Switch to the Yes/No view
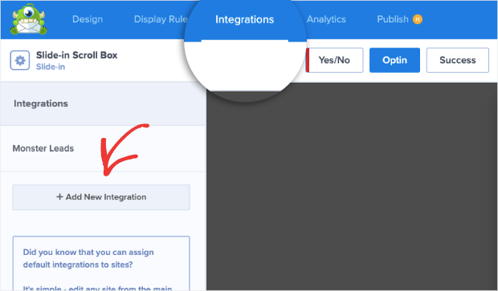Screen dimensions: 498x291 tap(334, 60)
